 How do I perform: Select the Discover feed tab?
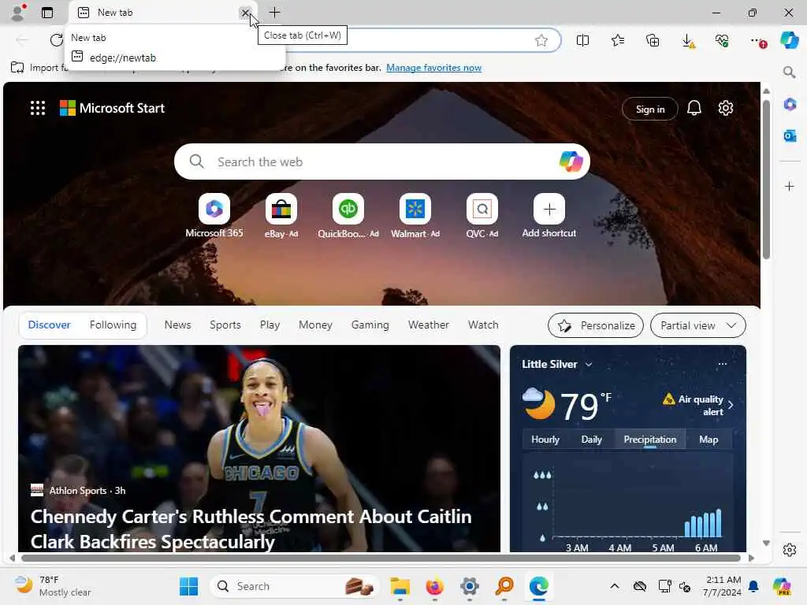(50, 325)
